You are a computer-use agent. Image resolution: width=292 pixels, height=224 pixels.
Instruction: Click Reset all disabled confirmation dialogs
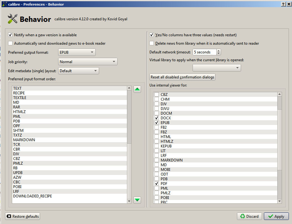pyautogui.click(x=182, y=77)
